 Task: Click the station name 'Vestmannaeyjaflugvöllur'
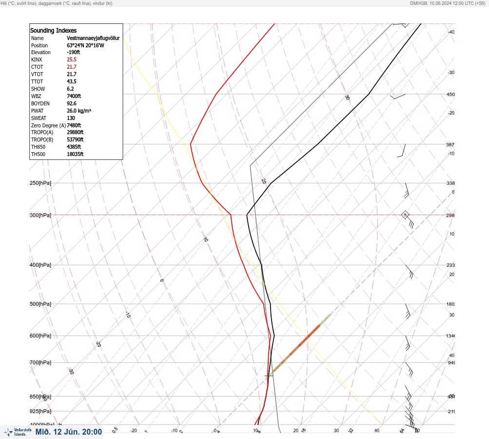[x=93, y=38]
